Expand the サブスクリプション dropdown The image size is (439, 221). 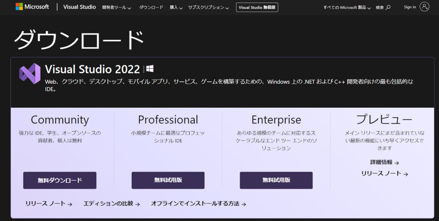208,8
